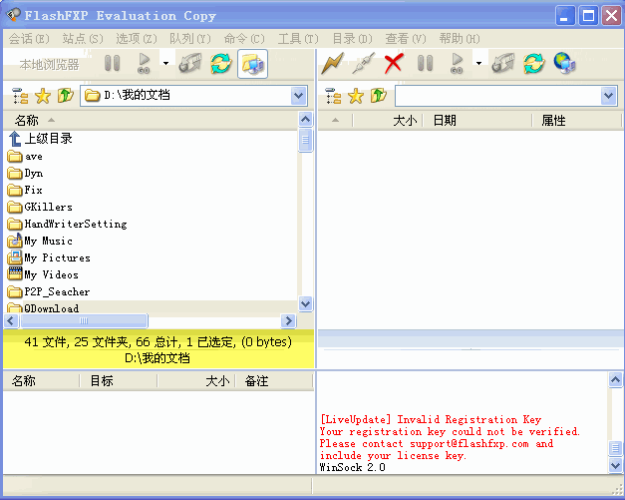The height and width of the screenshot is (500, 625).
Task: Click the local list vertical scrollbar thumb
Action: coord(305,140)
